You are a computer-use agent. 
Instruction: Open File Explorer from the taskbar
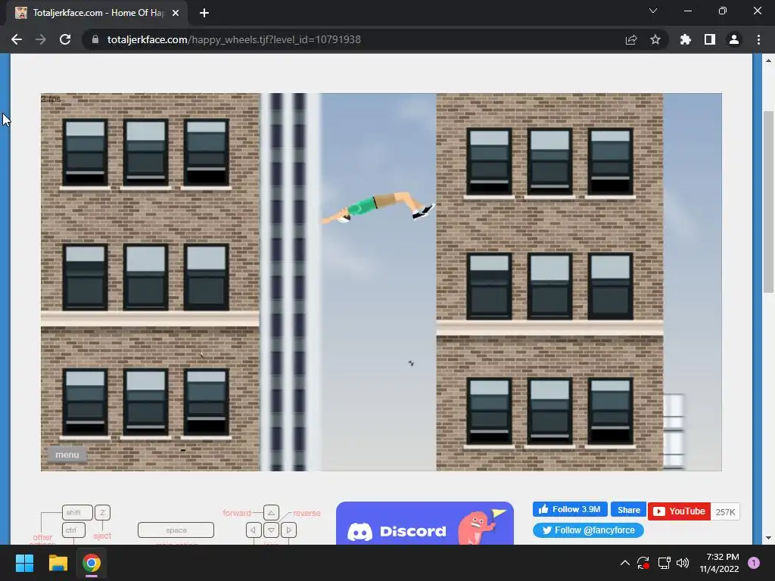pos(58,563)
